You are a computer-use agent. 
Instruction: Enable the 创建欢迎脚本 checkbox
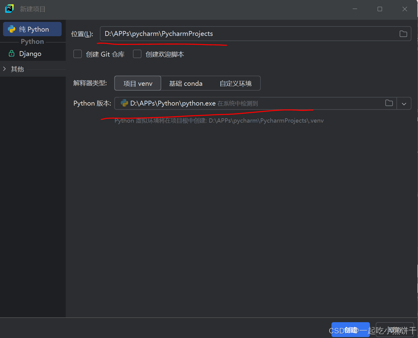[137, 54]
